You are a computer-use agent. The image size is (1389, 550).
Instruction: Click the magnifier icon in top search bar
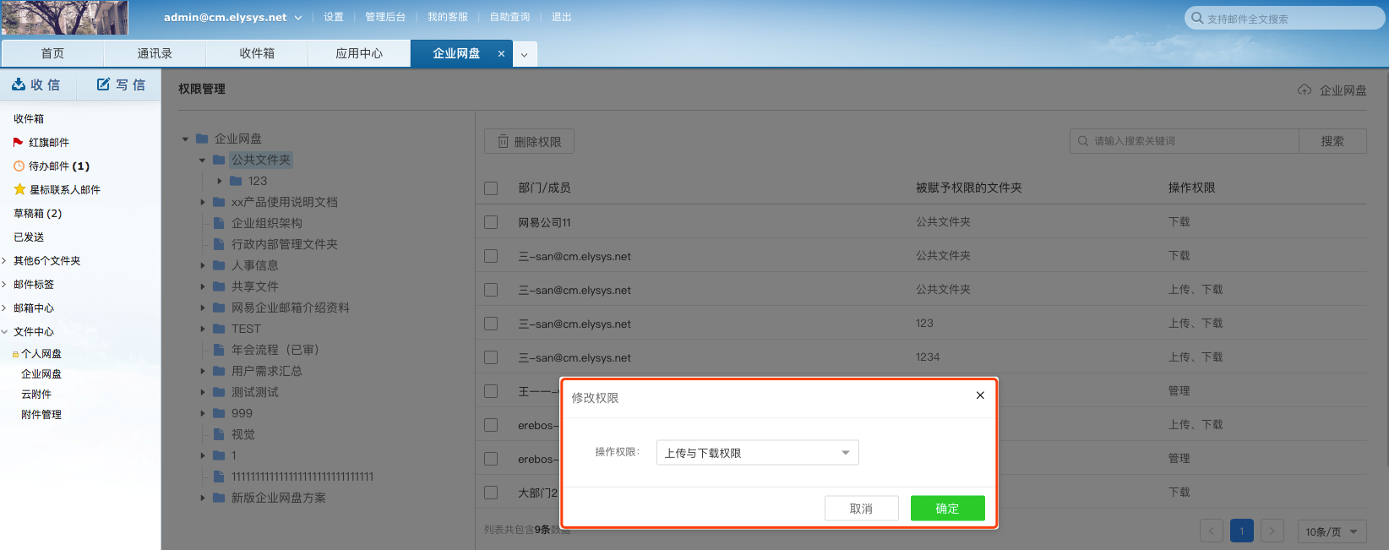tap(1196, 18)
